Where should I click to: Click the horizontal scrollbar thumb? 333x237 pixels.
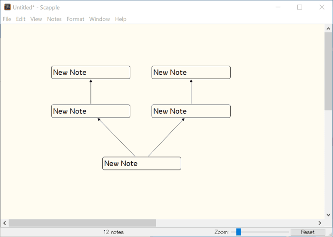[82, 223]
